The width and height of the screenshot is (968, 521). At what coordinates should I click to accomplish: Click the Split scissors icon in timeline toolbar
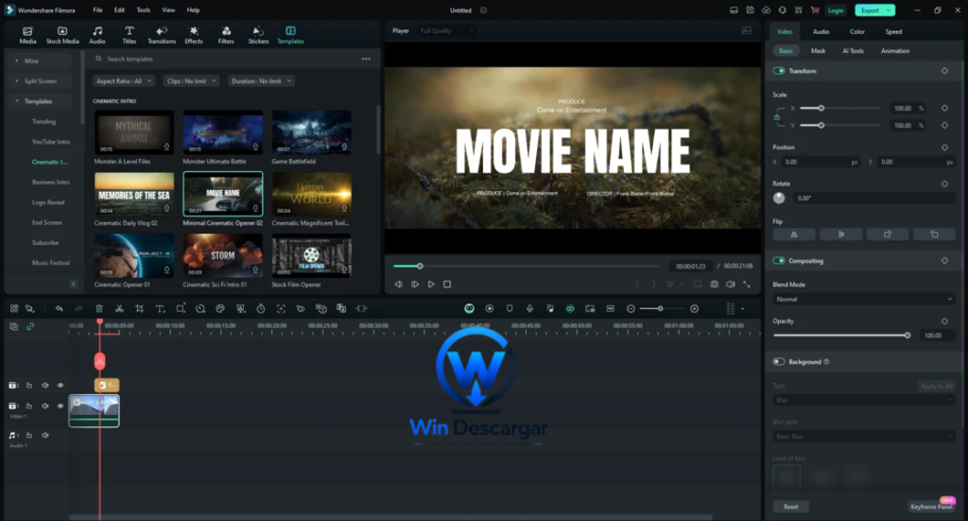[x=119, y=308]
